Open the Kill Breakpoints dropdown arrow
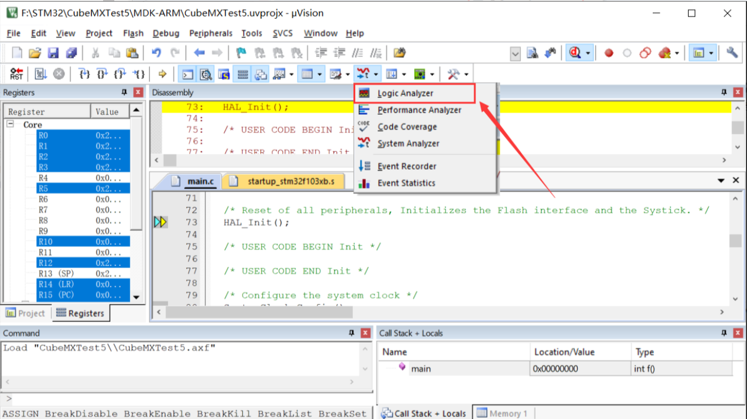The width and height of the screenshot is (747, 419). point(676,53)
